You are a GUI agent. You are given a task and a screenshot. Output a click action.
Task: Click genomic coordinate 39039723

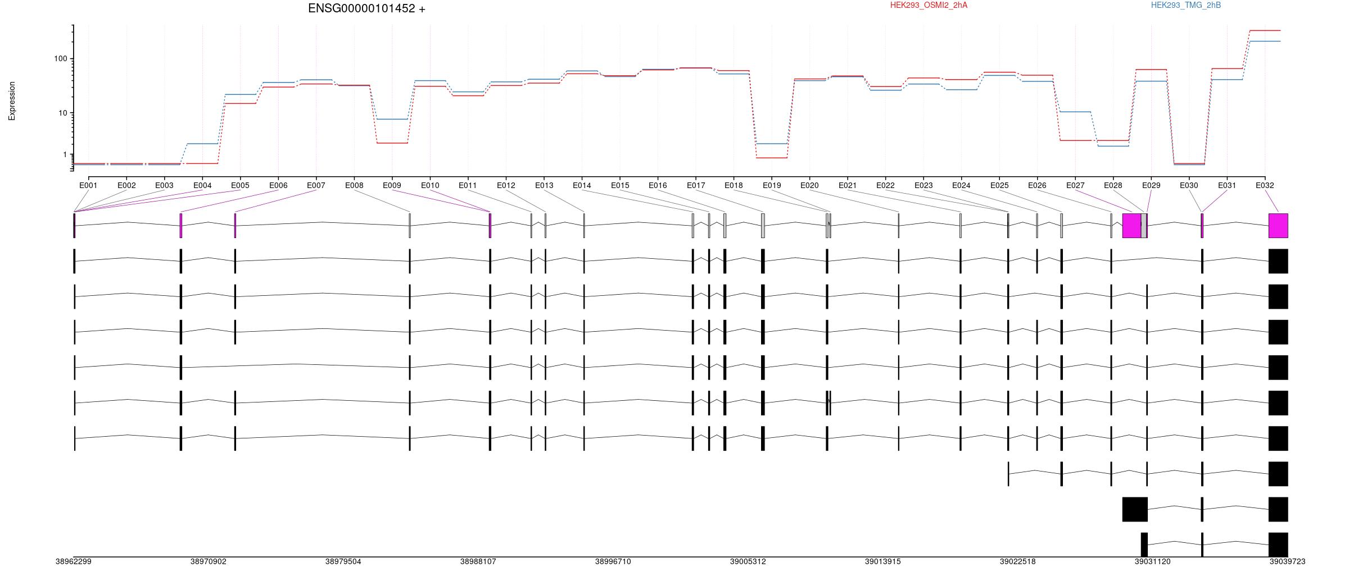pos(1287,561)
